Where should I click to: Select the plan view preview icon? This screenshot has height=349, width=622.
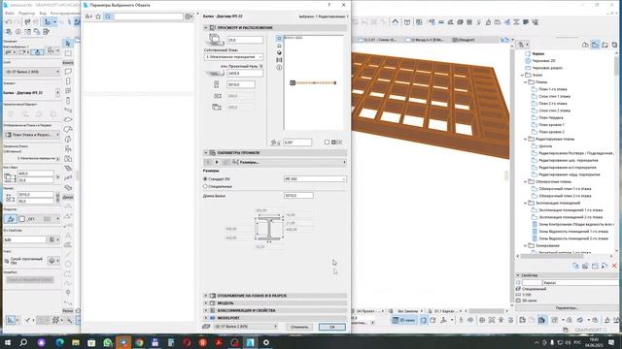(279, 39)
